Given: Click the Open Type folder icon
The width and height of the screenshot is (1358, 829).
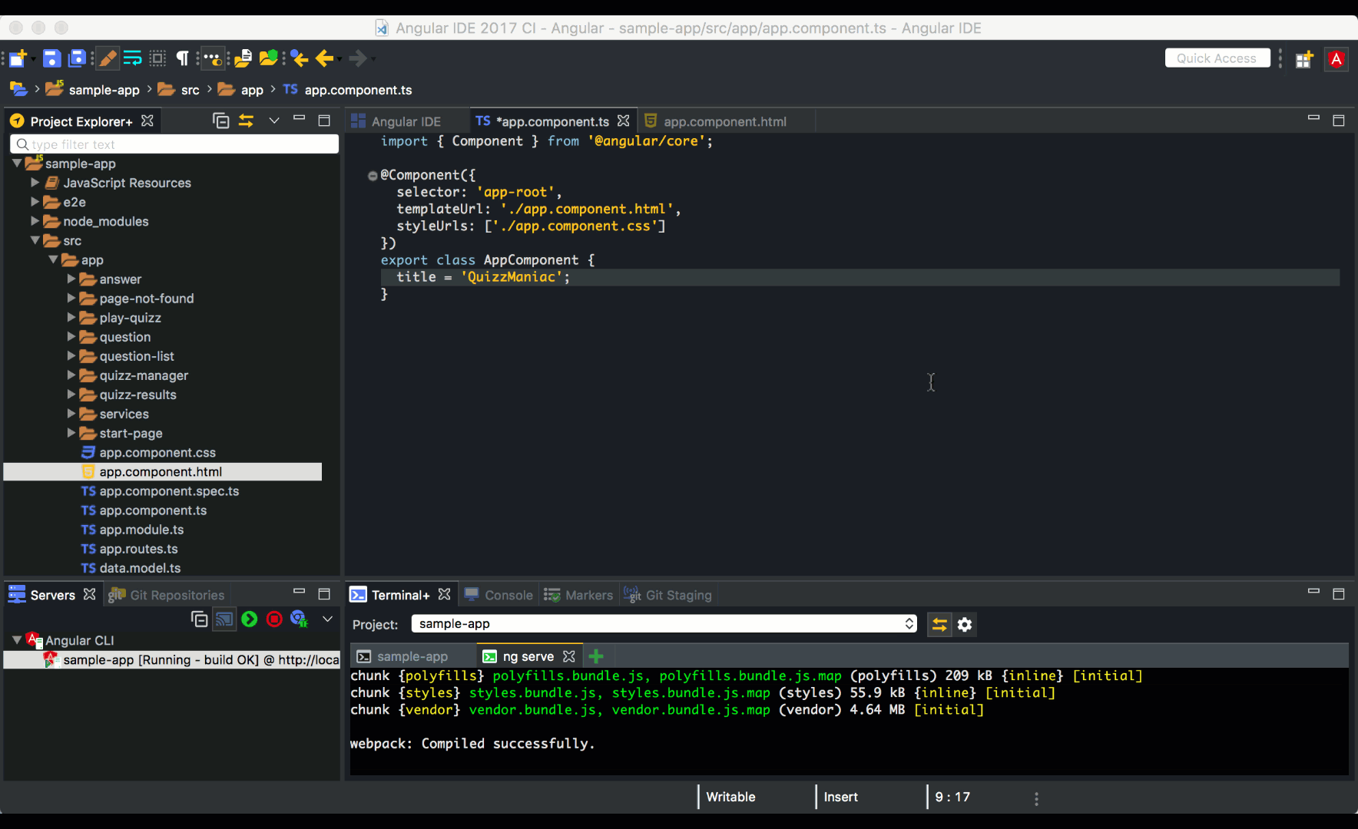Looking at the screenshot, I should tap(243, 58).
